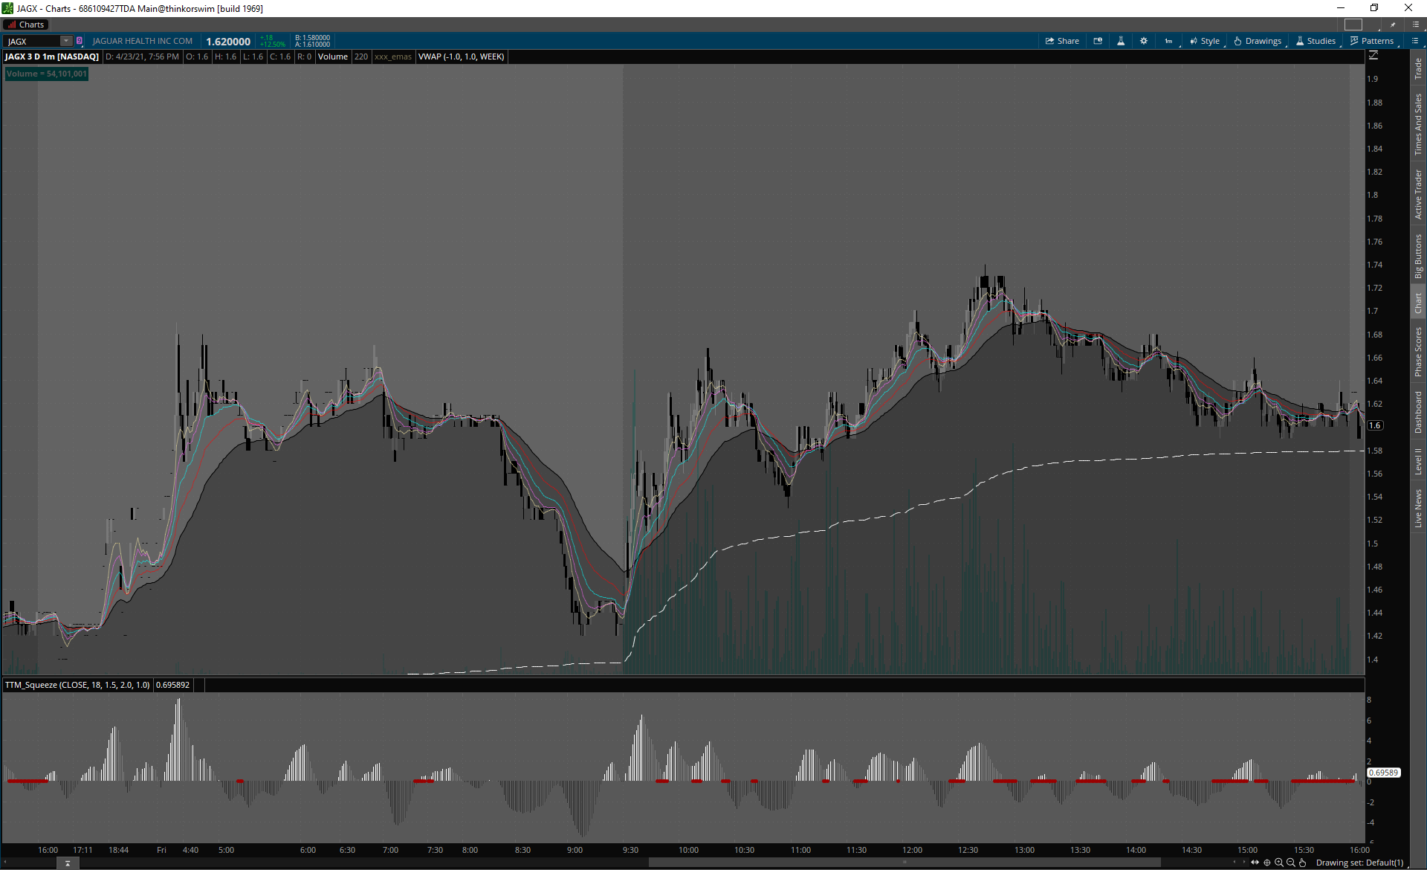Open the Drawings dropdown menu
The image size is (1427, 870).
click(x=1258, y=41)
